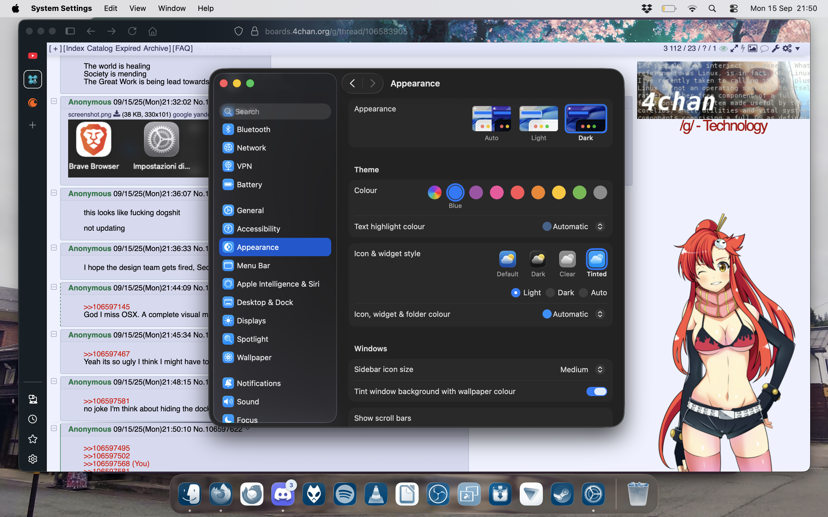Screen dimensions: 828x517
Task: Open the Apple menu
Action: pyautogui.click(x=16, y=8)
